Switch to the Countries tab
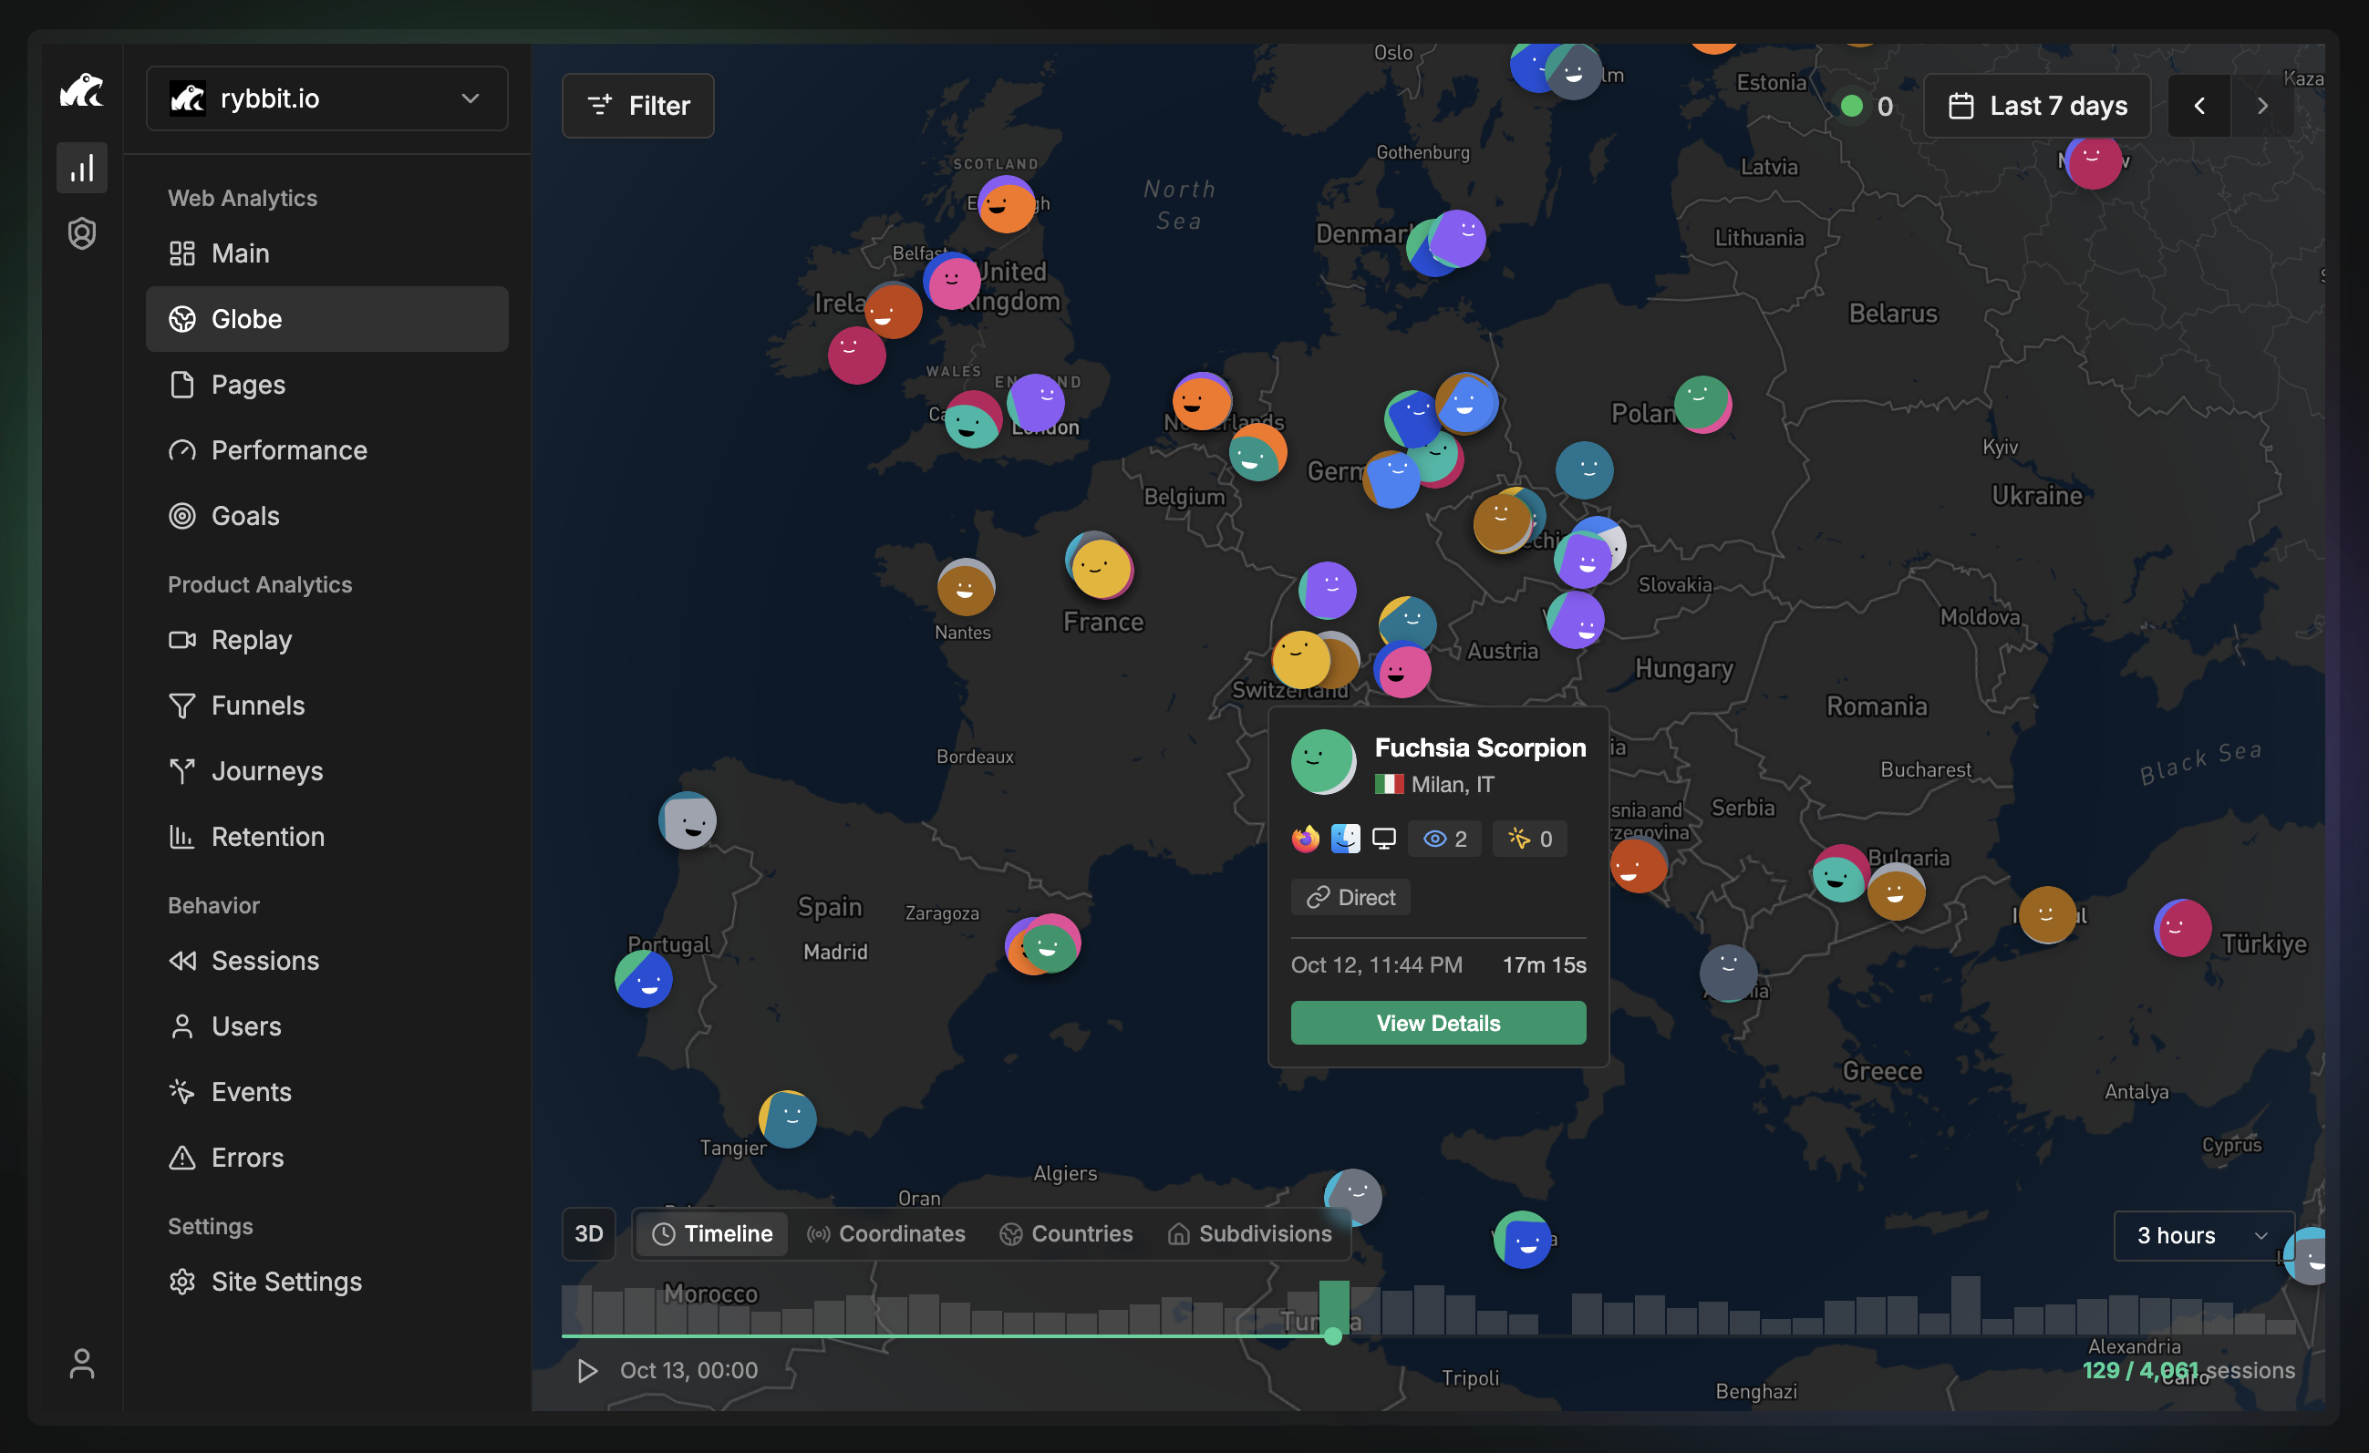Image resolution: width=2369 pixels, height=1453 pixels. click(x=1066, y=1234)
